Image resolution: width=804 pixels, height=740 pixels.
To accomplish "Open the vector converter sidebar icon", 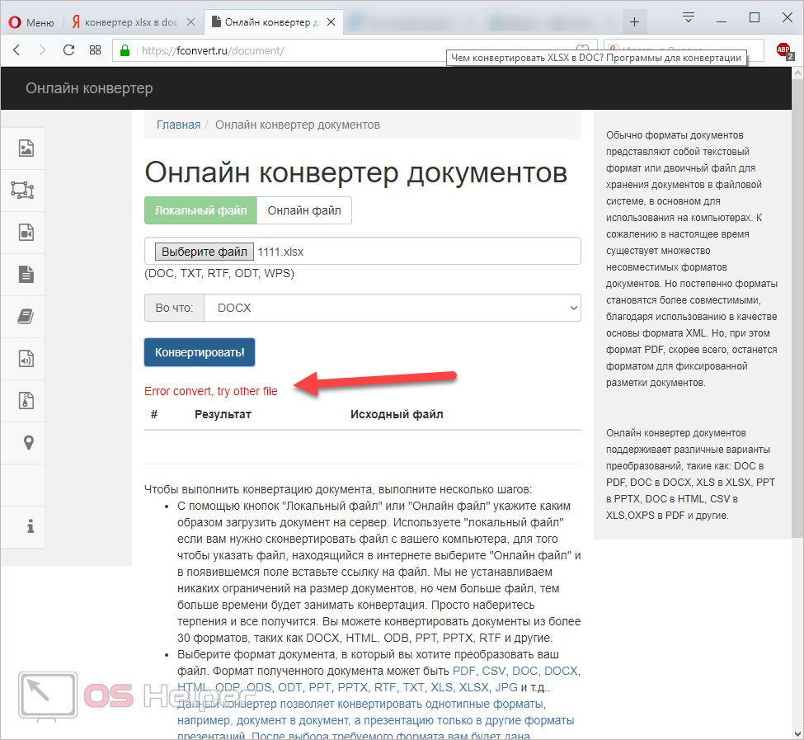I will (22, 190).
